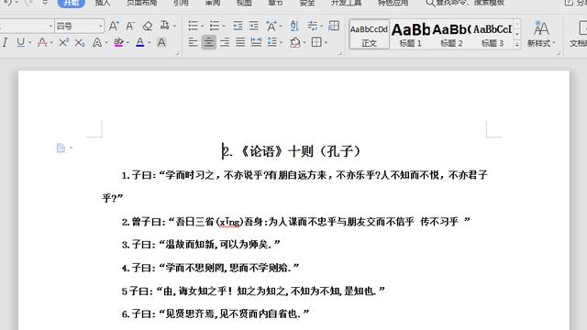The image size is (587, 330).
Task: Open paragraph settings dialog launcher
Action: pos(340,53)
